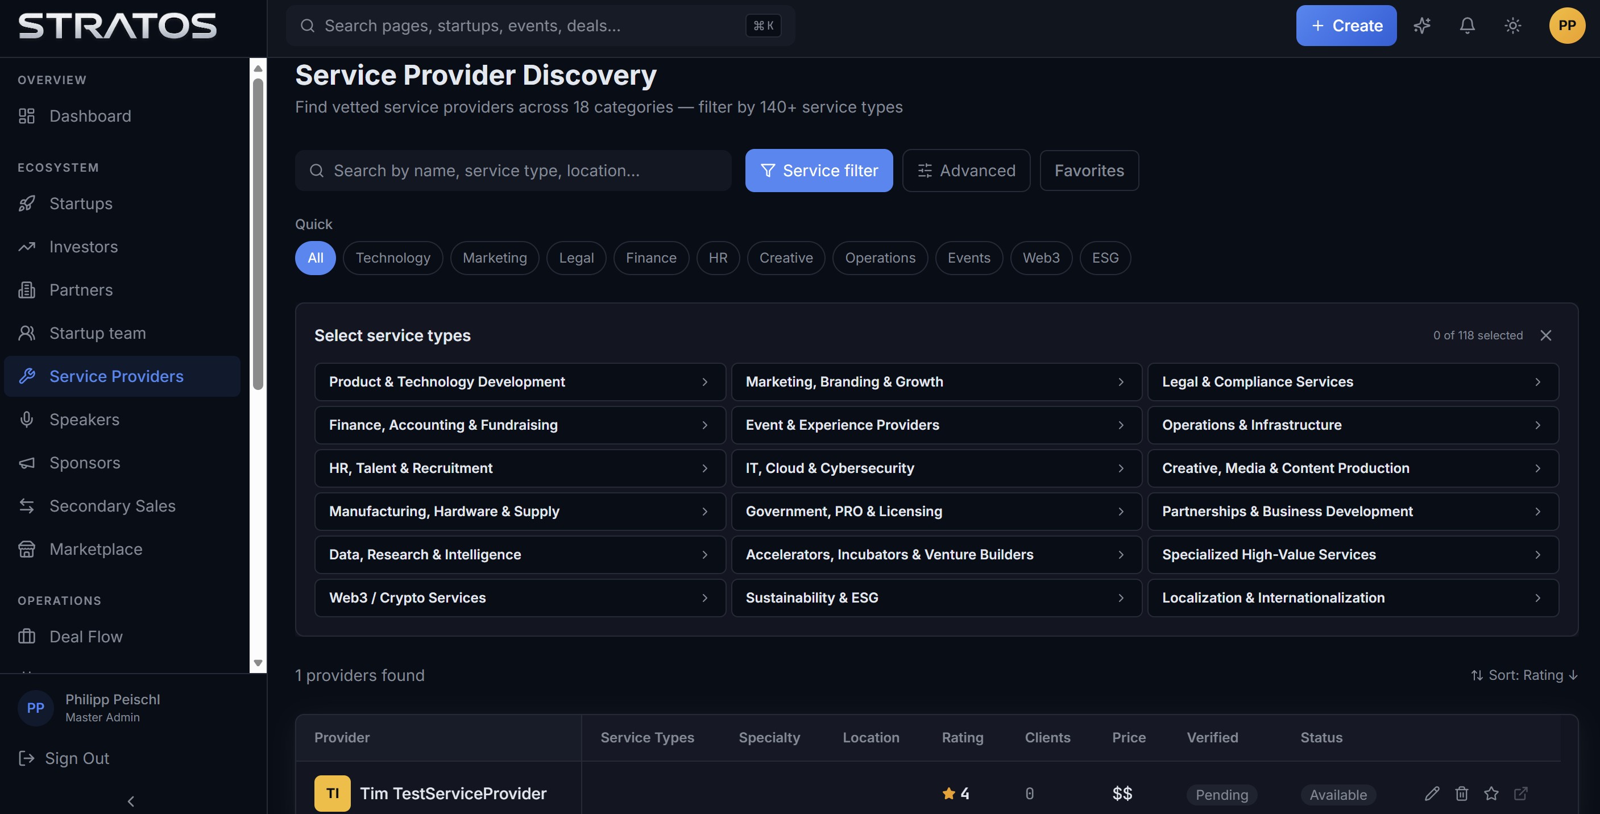The image size is (1600, 814).
Task: Toggle light theme with sun icon
Action: pos(1513,26)
